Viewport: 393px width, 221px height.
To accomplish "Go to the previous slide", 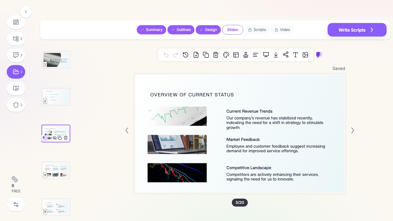I will (127, 130).
